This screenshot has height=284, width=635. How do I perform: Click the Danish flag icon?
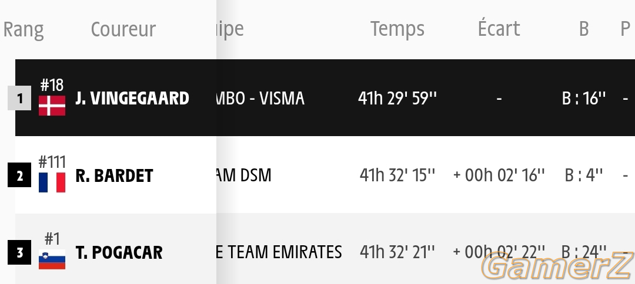52,106
